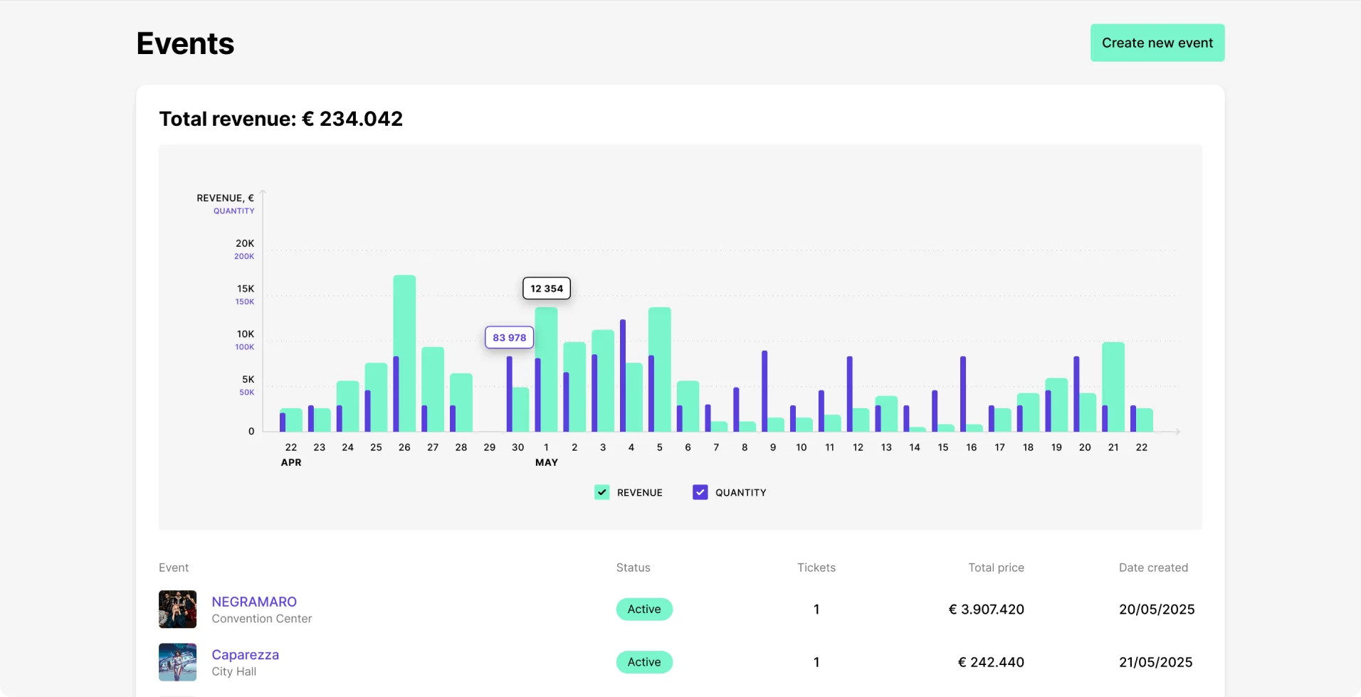This screenshot has height=697, width=1361.
Task: Click the REVENUE, € axis title
Action: coord(226,198)
